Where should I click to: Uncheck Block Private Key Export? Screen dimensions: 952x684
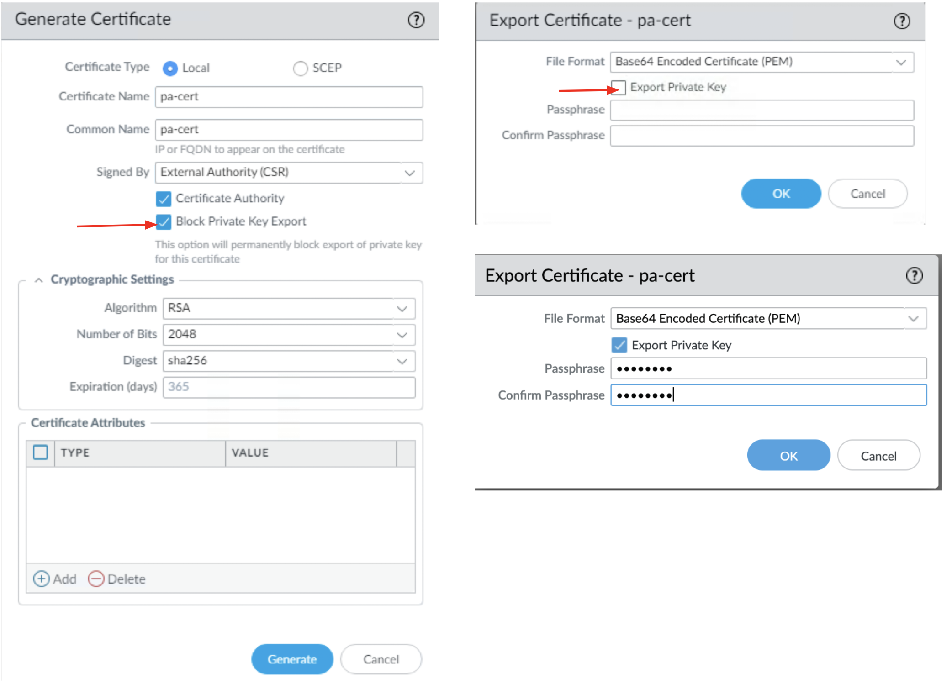coord(164,222)
